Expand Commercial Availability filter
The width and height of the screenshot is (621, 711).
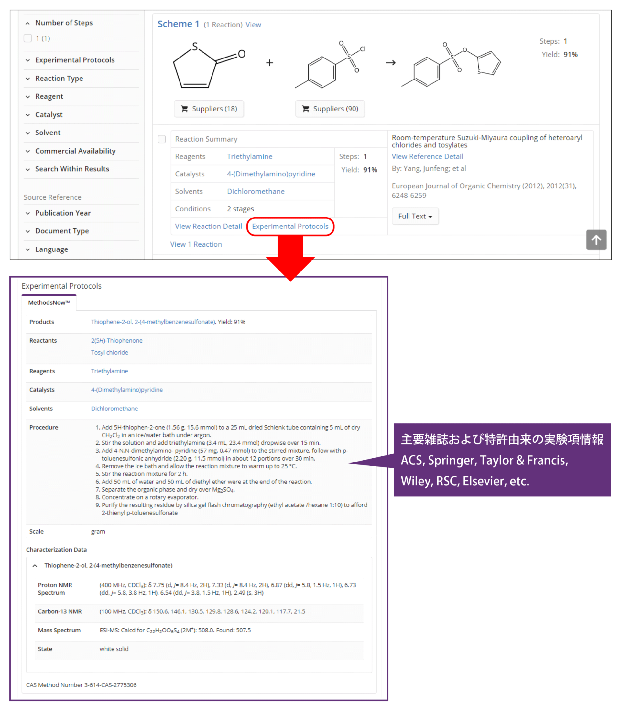click(x=28, y=151)
